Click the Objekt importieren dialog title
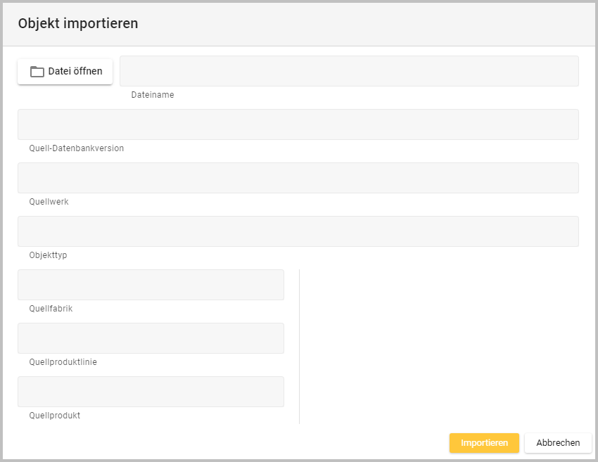Screen dimensions: 598x462 [x=78, y=23]
